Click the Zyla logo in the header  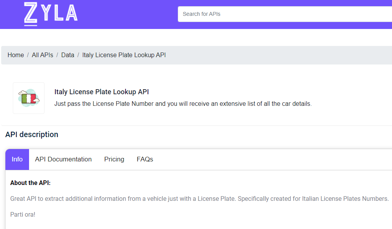(51, 14)
